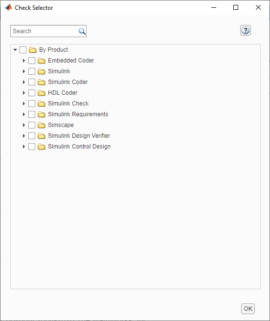270x321 pixels.
Task: Click the Simscape folder icon
Action: pyautogui.click(x=42, y=125)
